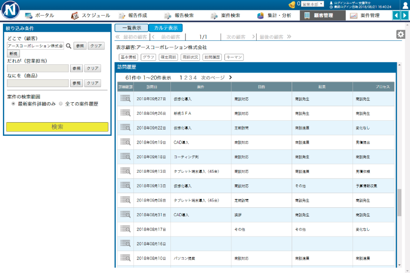Jump to キーマン section
This screenshot has height=273, width=410.
(x=234, y=57)
